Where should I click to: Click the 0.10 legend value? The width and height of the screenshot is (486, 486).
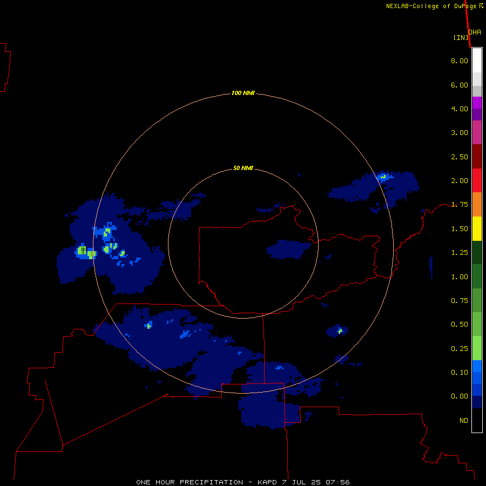pos(460,373)
